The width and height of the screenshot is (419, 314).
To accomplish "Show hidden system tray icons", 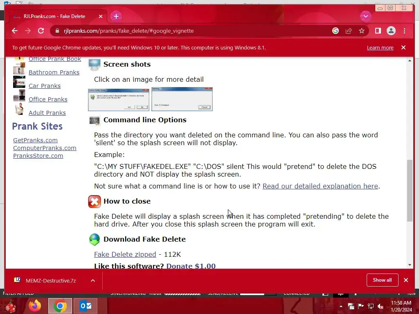I will coord(341,306).
